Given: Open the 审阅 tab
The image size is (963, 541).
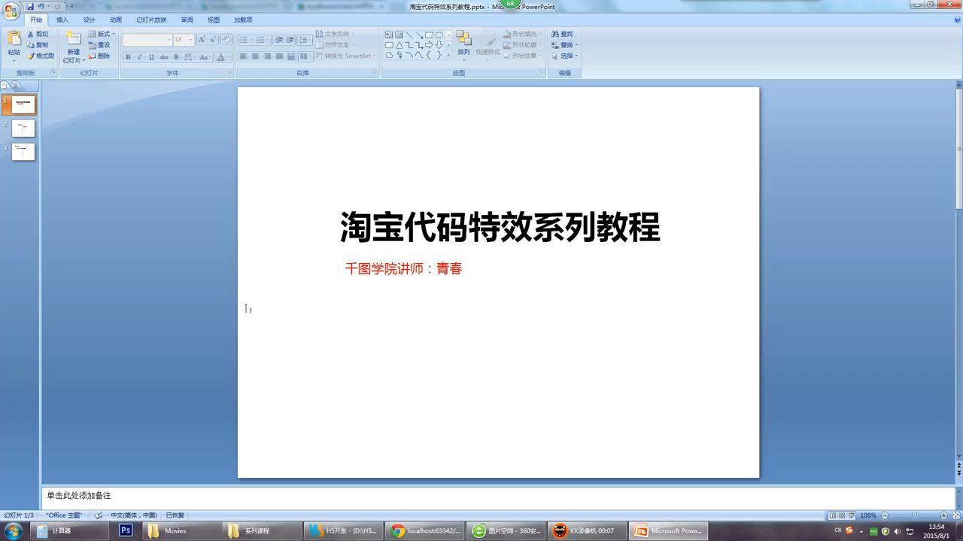Looking at the screenshot, I should click(187, 20).
